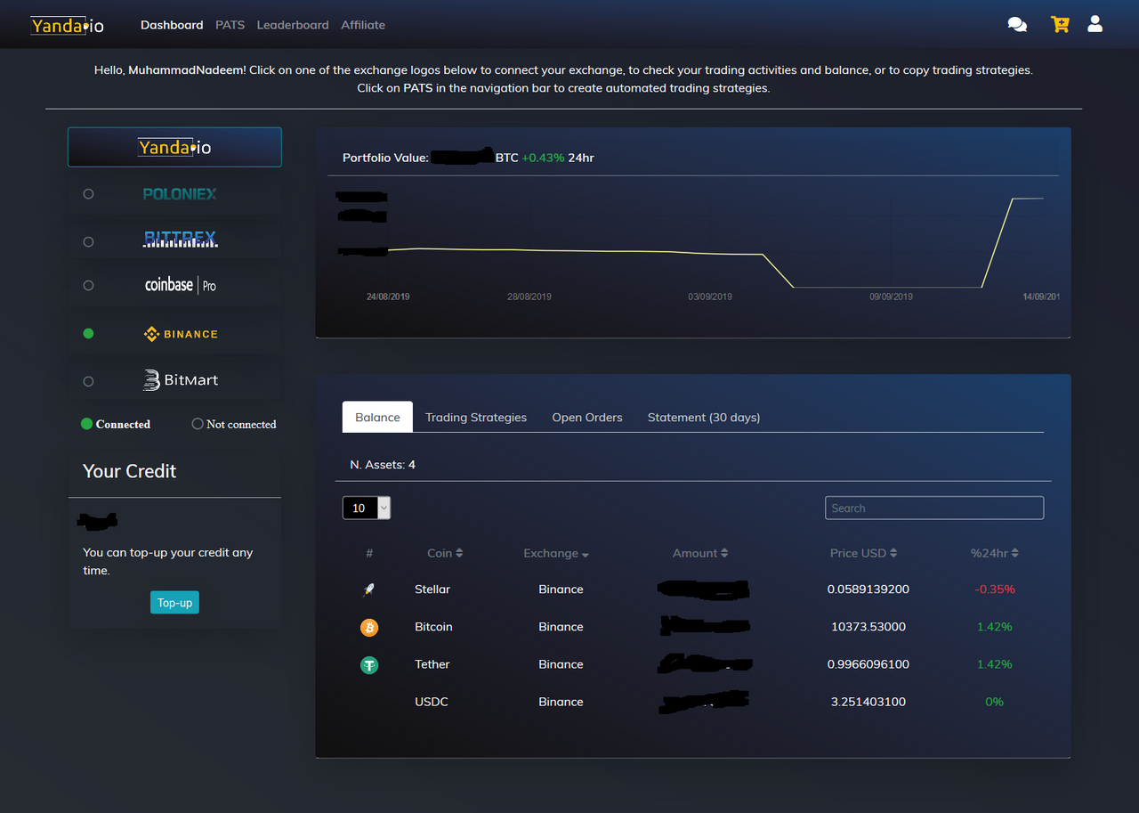Click the Poloniex exchange logo
The height and width of the screenshot is (813, 1139).
click(x=180, y=193)
